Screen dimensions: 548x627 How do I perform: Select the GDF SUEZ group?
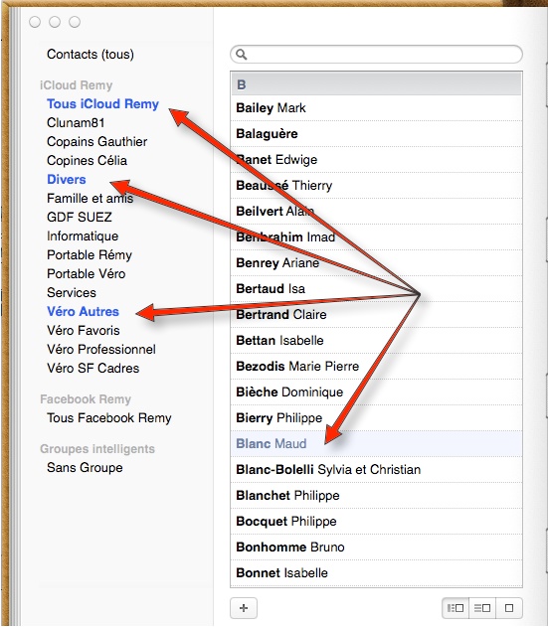coord(80,218)
